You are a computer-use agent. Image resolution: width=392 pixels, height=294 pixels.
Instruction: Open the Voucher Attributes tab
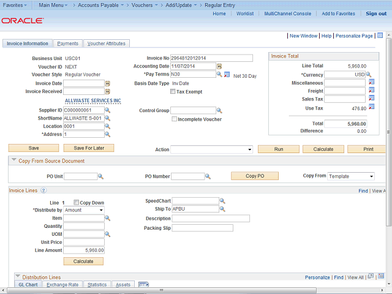pyautogui.click(x=106, y=43)
